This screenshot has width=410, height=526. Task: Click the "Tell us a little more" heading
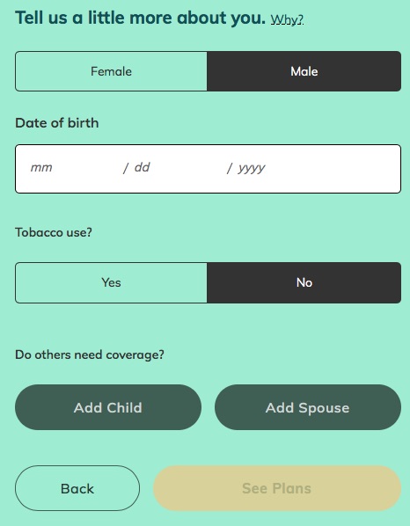[x=140, y=18]
